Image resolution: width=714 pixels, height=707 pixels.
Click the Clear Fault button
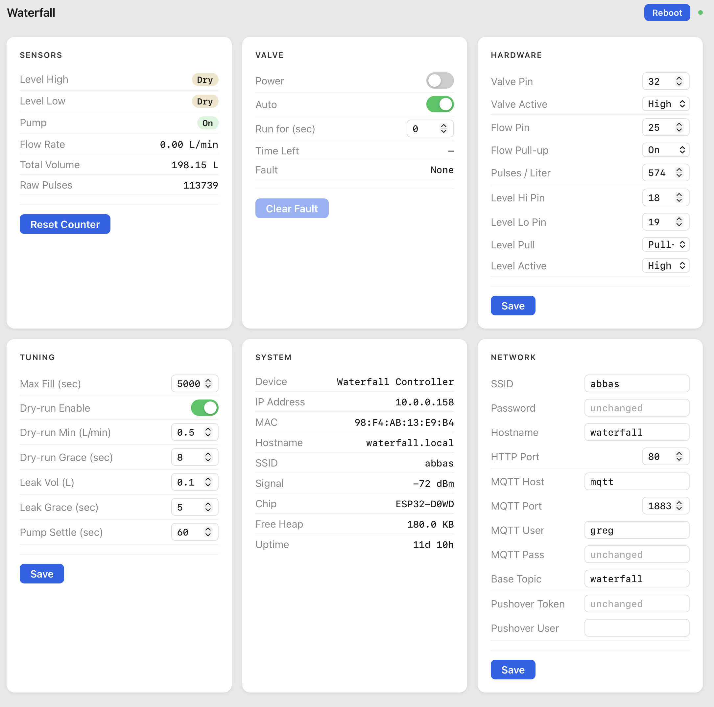[292, 208]
